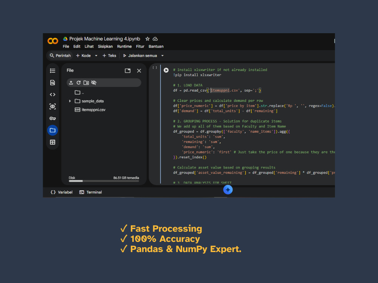This screenshot has height=283, width=378.
Task: Select the Files folder sidebar icon
Action: click(x=53, y=130)
